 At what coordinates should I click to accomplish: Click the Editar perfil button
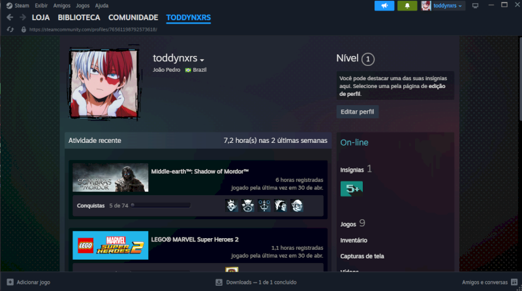[357, 112]
